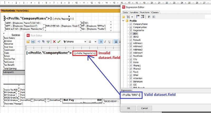Toggle left alignment in Rich Editor toolbar
This screenshot has width=211, height=113.
pyautogui.click(x=116, y=42)
